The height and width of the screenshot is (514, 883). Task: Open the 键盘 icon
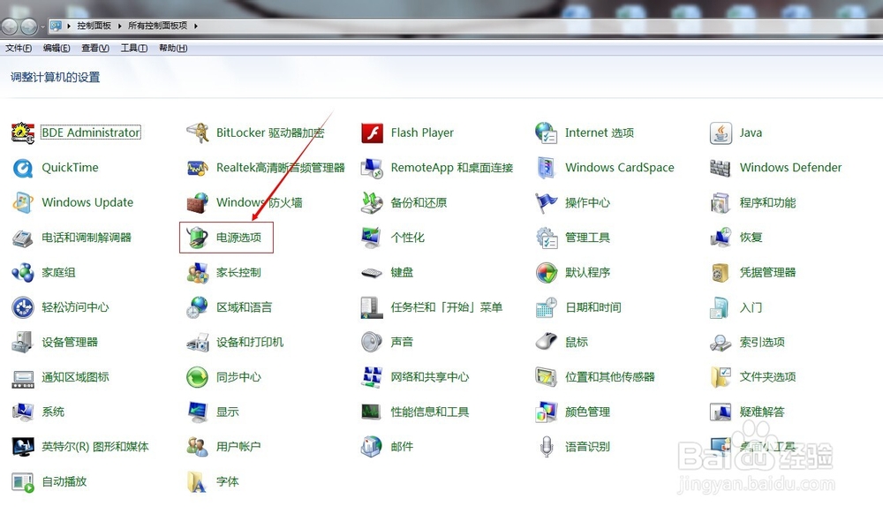click(x=373, y=273)
